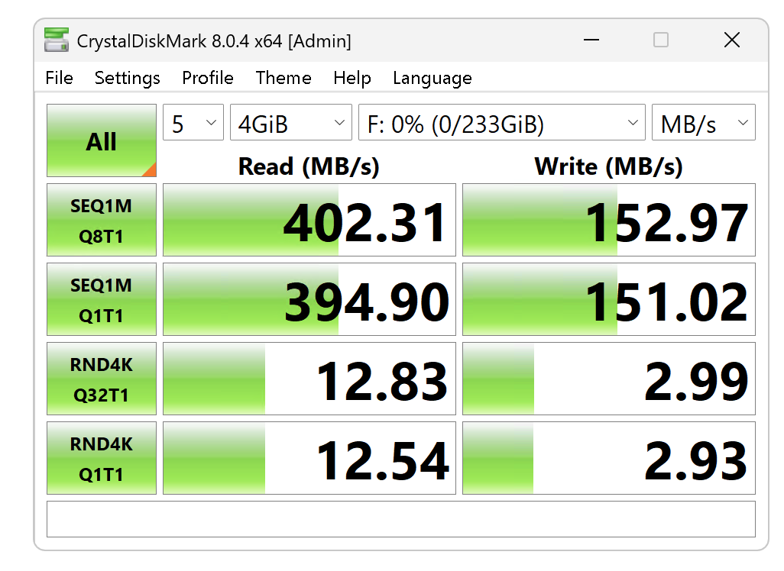Open the Language menu
The width and height of the screenshot is (784, 571).
coord(432,78)
